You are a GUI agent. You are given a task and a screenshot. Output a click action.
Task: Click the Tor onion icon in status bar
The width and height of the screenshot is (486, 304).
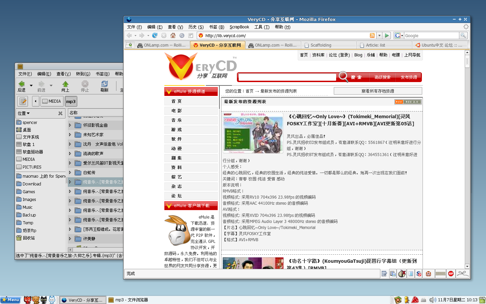coord(402,274)
